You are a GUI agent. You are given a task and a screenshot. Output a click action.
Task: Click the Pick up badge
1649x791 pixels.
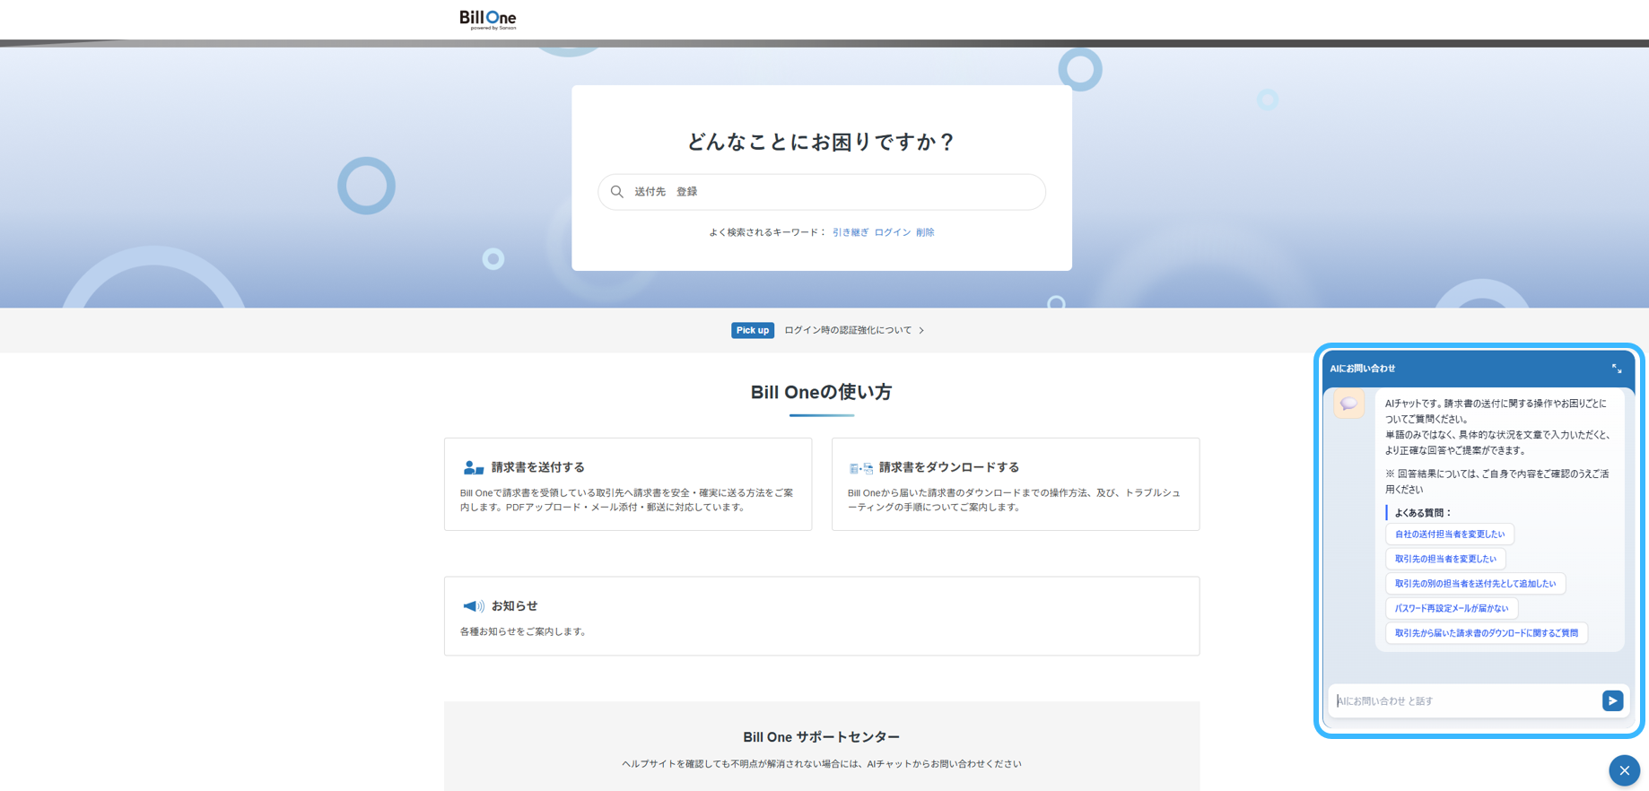point(752,330)
